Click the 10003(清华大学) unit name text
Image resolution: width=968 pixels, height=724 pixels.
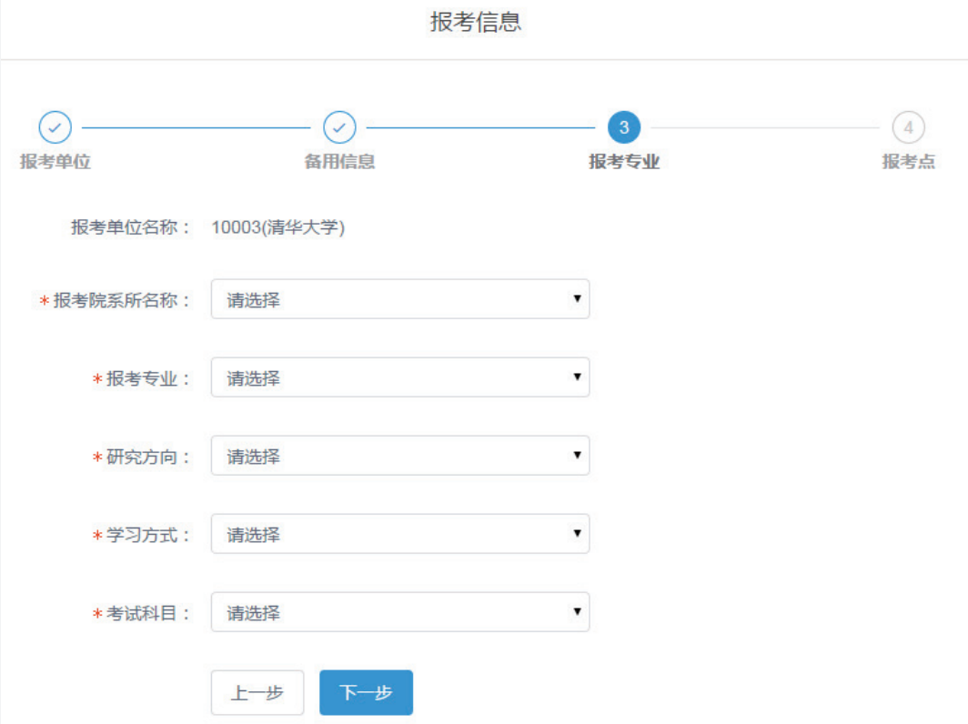coord(277,227)
